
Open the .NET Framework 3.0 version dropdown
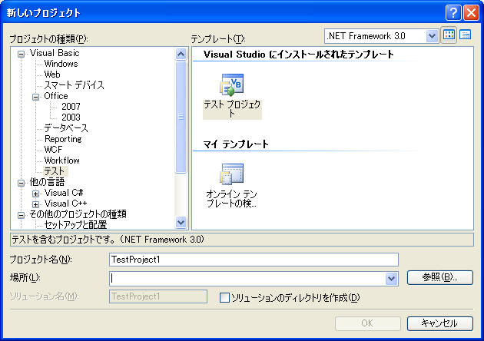pos(432,36)
